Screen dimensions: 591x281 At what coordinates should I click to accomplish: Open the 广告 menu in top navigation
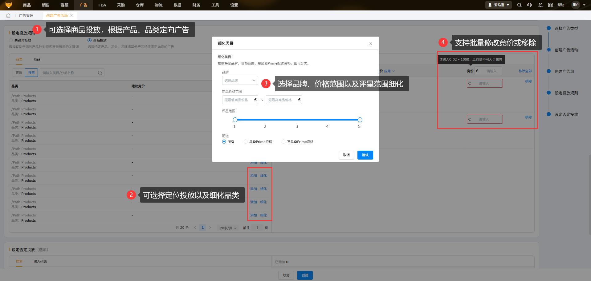(x=83, y=5)
